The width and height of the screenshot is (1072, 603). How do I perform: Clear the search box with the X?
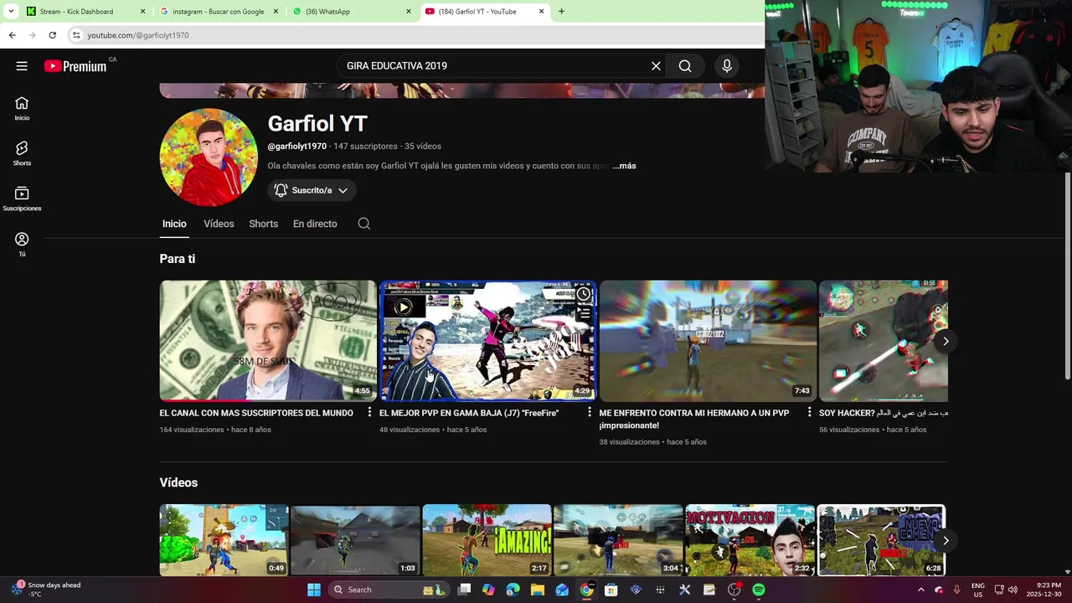(656, 66)
